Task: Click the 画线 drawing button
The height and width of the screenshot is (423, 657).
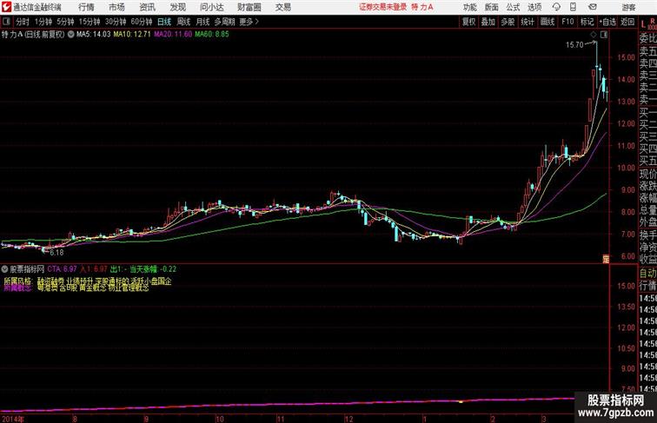Action: point(547,22)
